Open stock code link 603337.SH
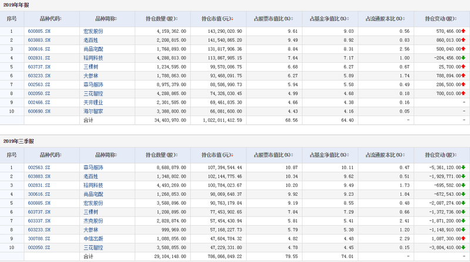 click(x=39, y=221)
